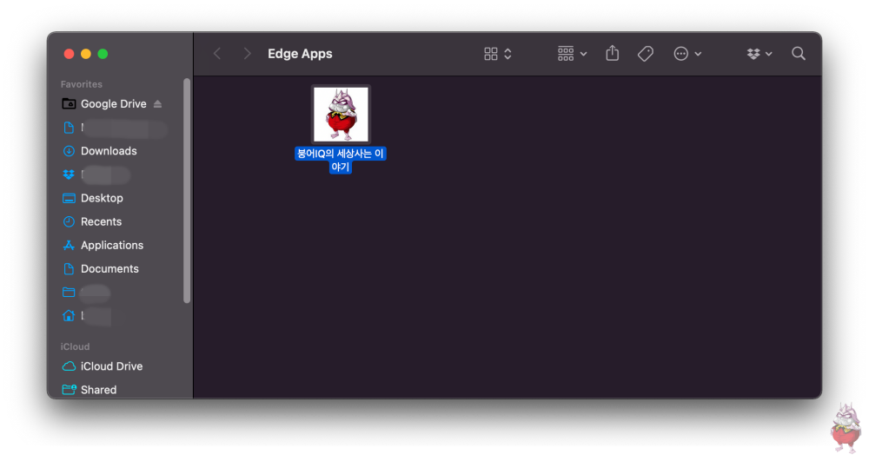This screenshot has height=461, width=869.
Task: Click the blurred document item under Google Drive
Action: (x=114, y=128)
